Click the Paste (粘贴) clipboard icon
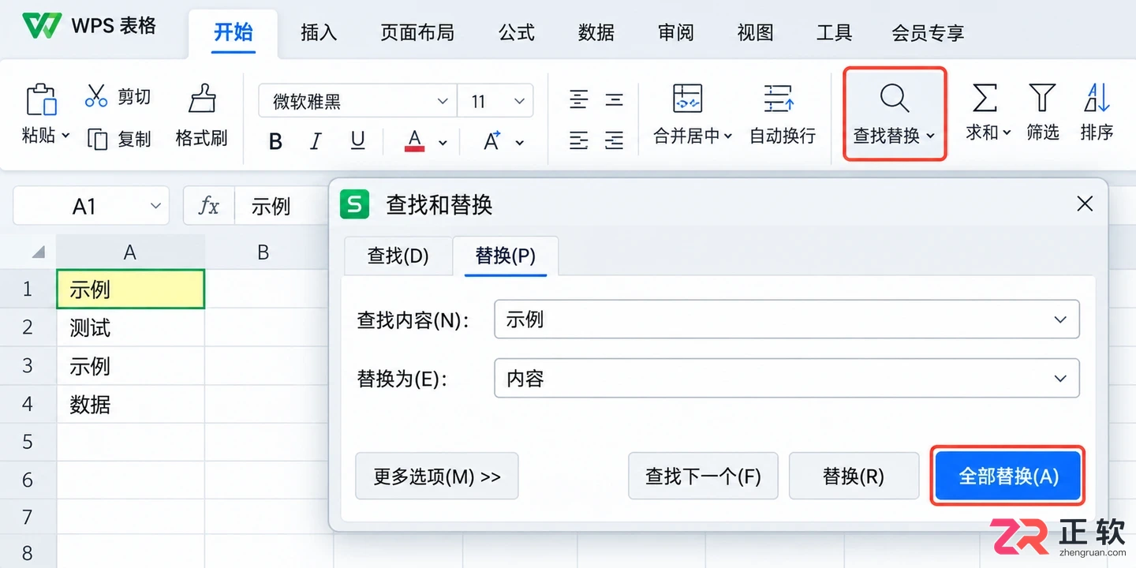Screen dimensions: 1136x568 coord(41,100)
